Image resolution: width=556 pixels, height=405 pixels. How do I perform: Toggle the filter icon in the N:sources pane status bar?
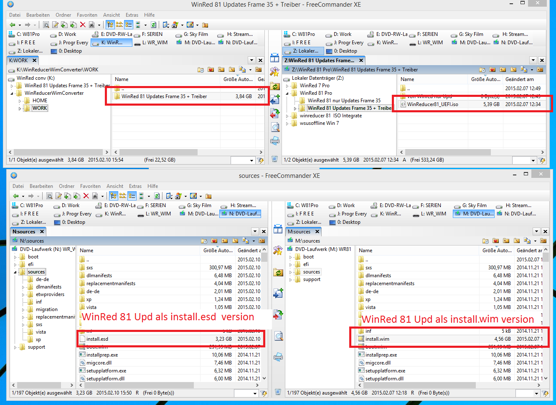coord(264,393)
